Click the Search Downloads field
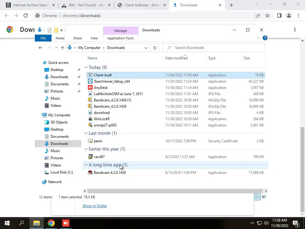Screen dimensions: 305x229 click(x=214, y=48)
